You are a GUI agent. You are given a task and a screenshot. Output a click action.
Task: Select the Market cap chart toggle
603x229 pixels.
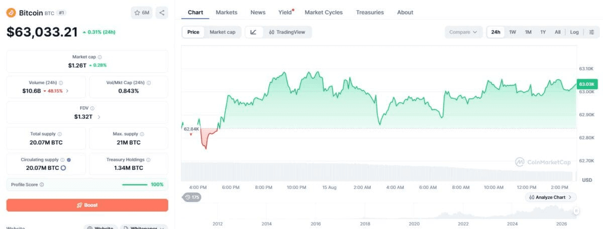click(x=223, y=32)
